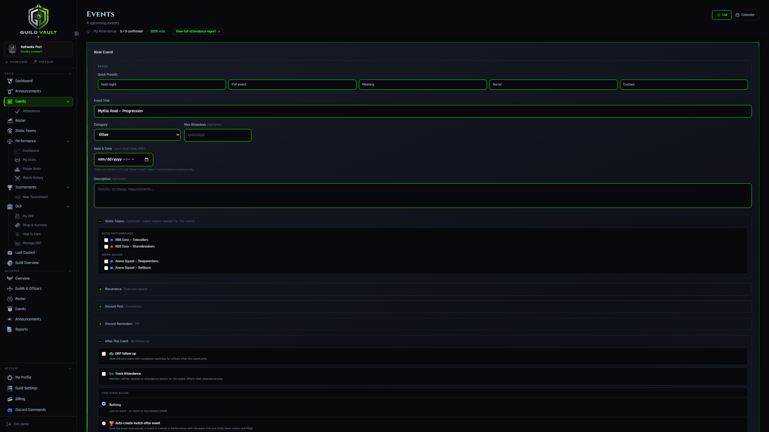The width and height of the screenshot is (769, 432).
Task: Click the Create a guild link
Action: (16, 62)
